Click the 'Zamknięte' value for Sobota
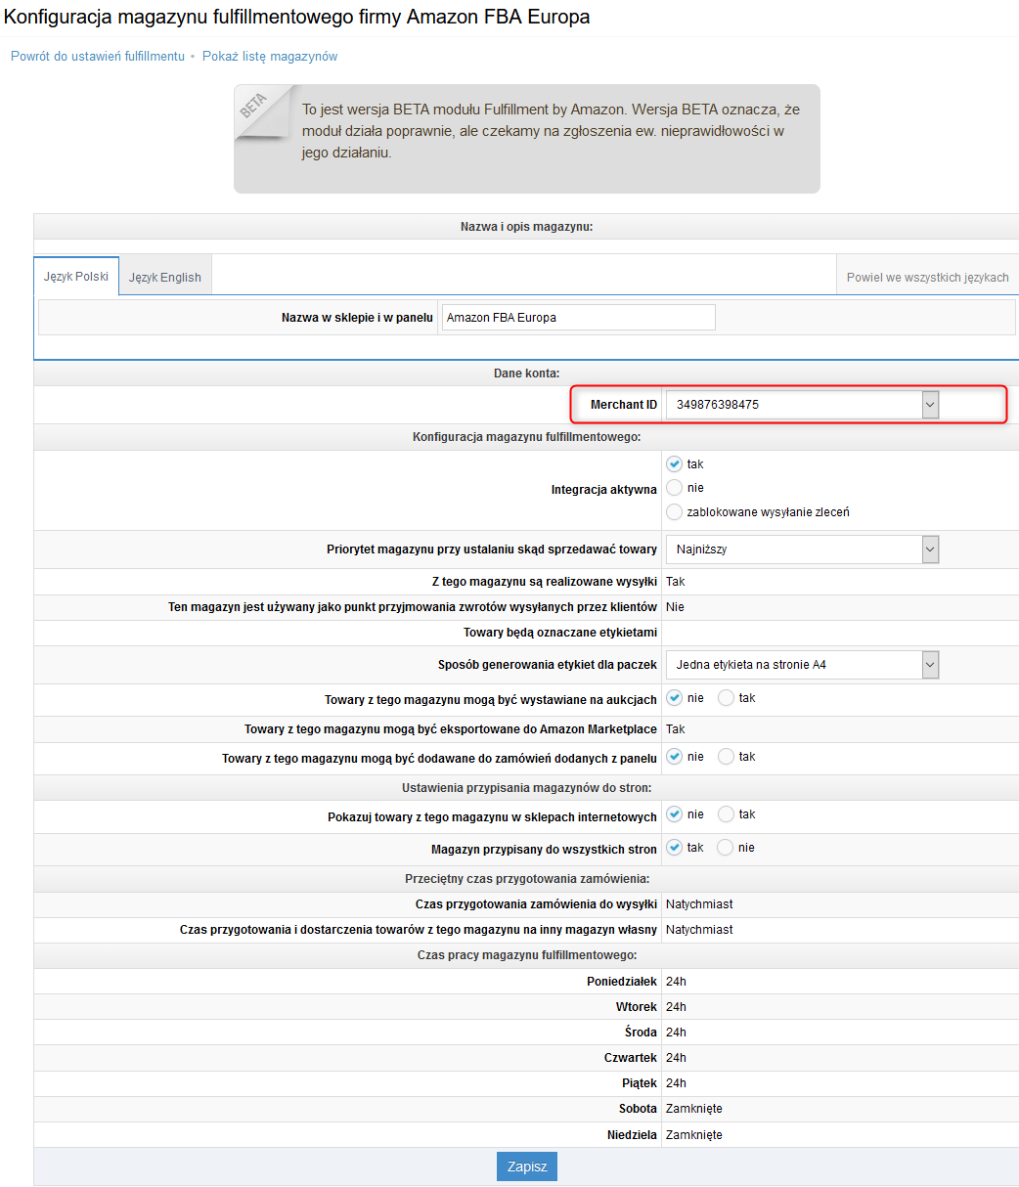 [694, 1109]
